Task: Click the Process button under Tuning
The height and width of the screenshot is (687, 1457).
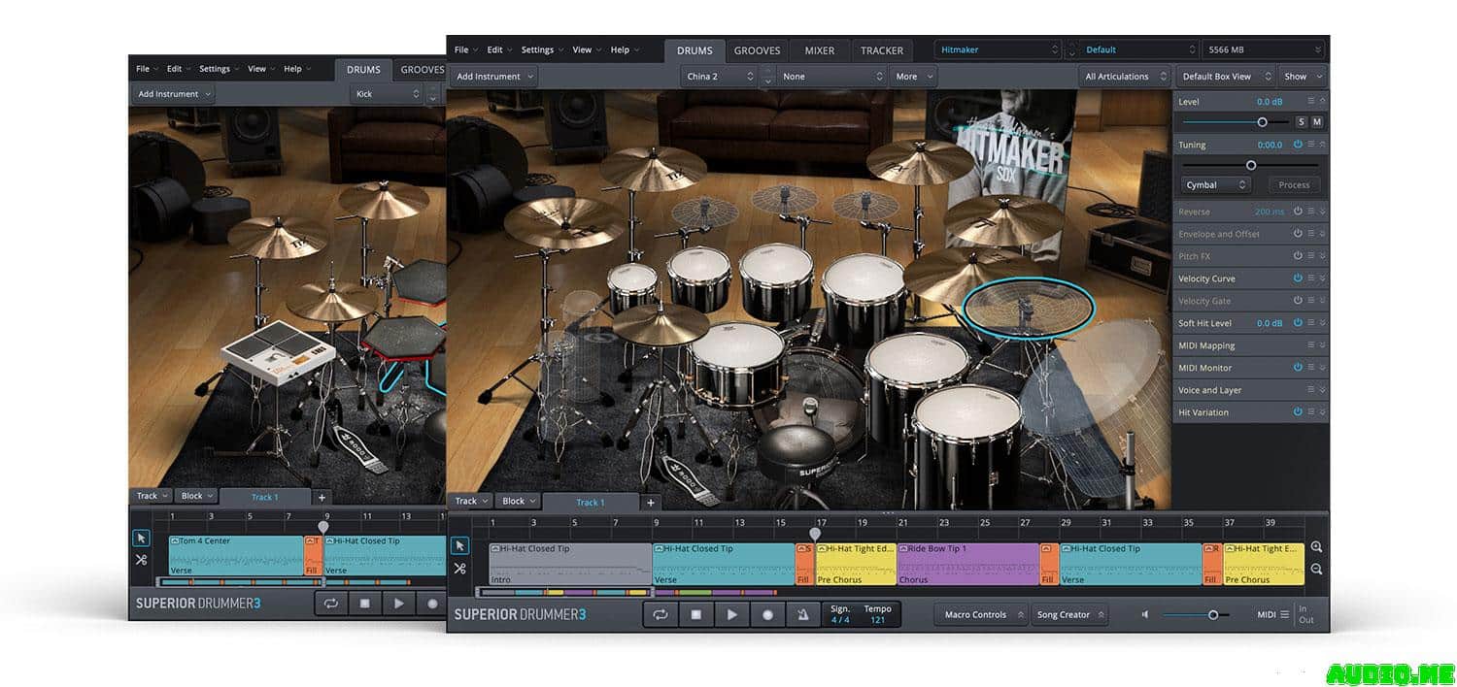Action: pos(1293,184)
